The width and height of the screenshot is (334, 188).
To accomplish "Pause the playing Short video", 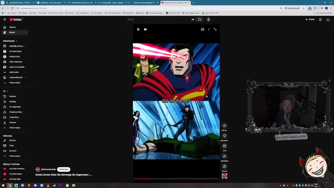I will (x=138, y=30).
